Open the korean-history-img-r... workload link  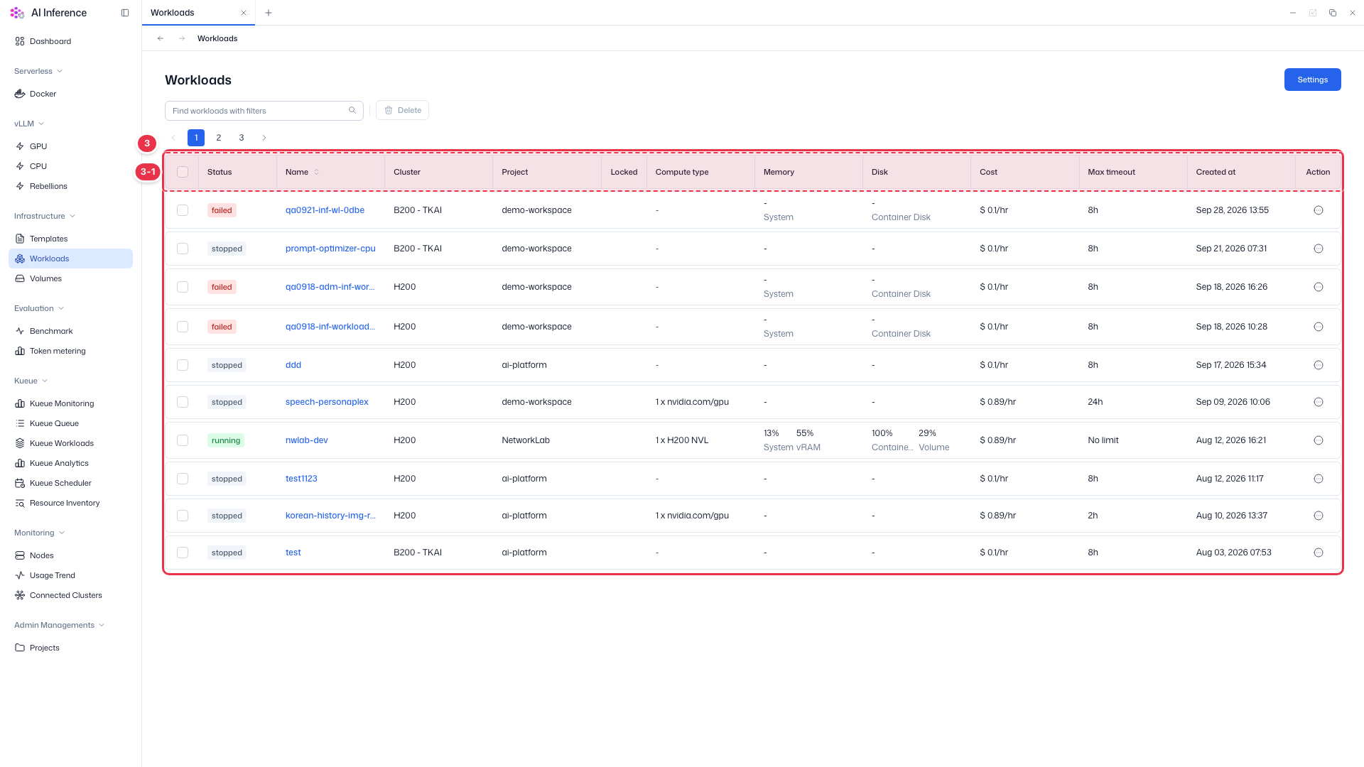[x=330, y=516]
